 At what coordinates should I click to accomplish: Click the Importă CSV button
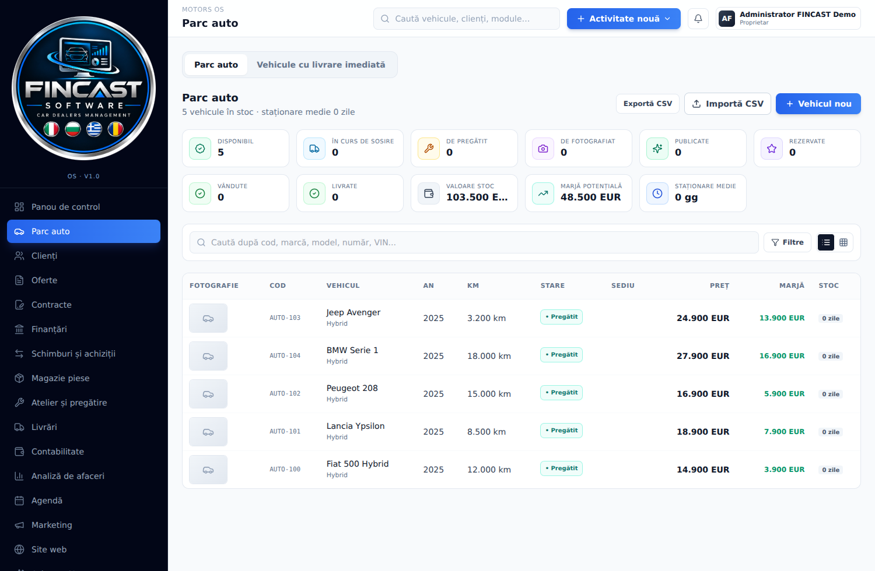(727, 104)
